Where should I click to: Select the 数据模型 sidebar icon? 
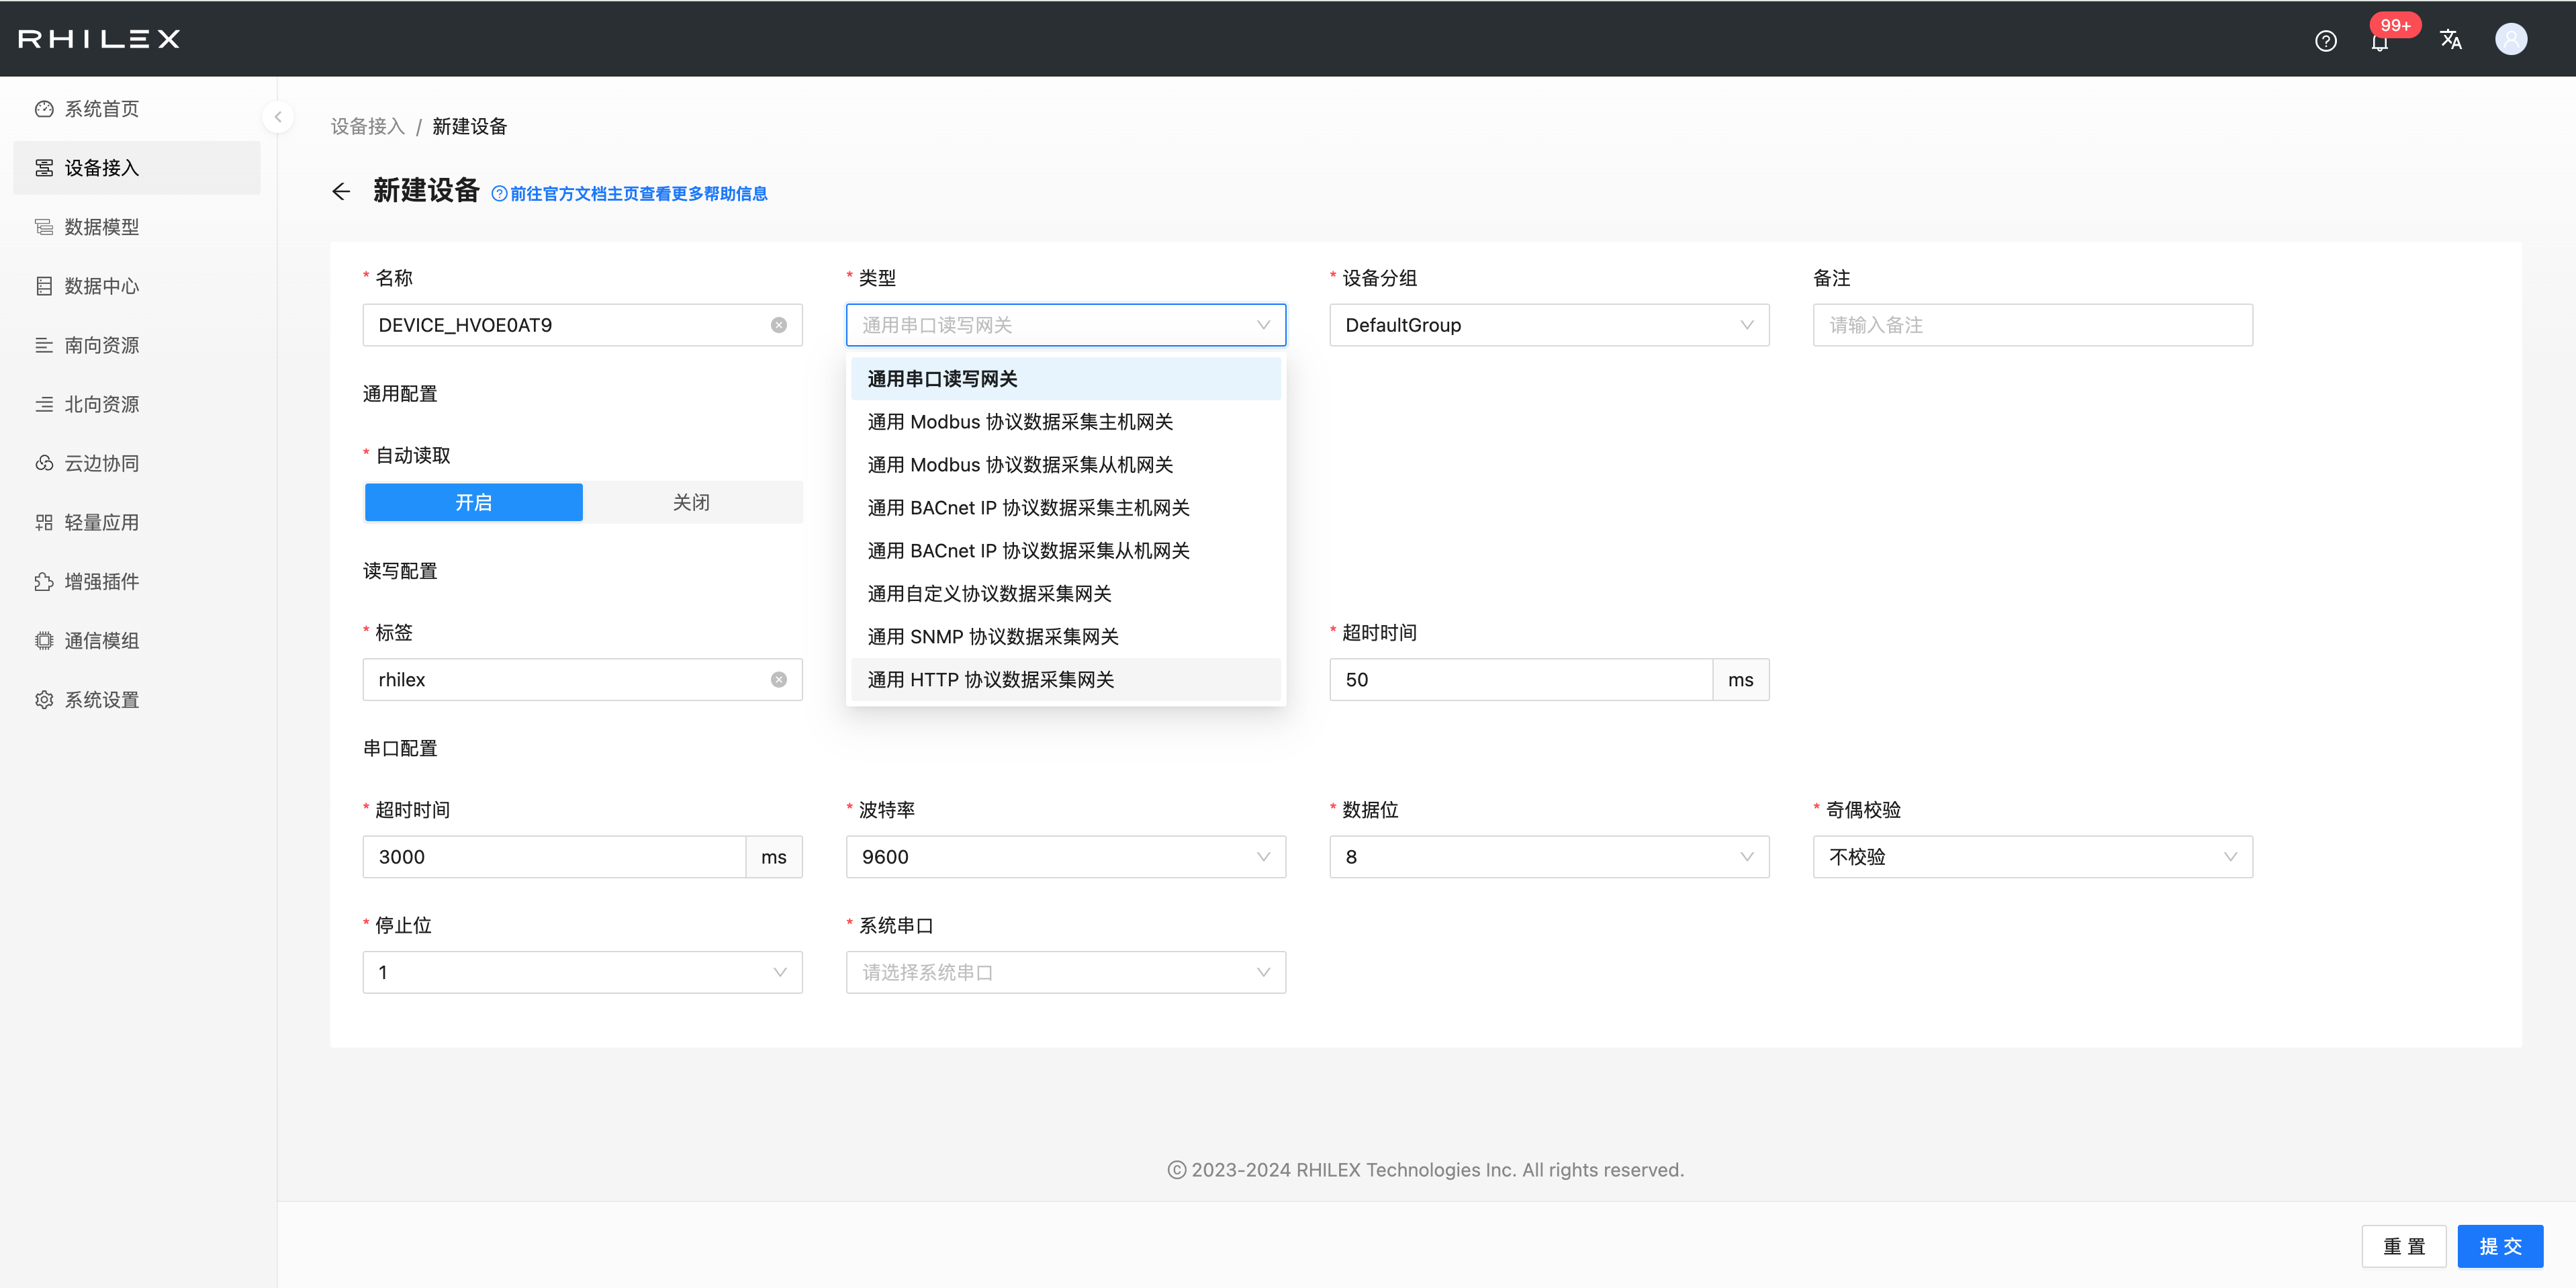point(101,226)
